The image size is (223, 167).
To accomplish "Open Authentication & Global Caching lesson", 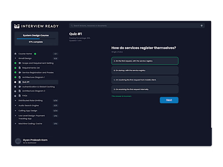I will pyautogui.click(x=39, y=87).
